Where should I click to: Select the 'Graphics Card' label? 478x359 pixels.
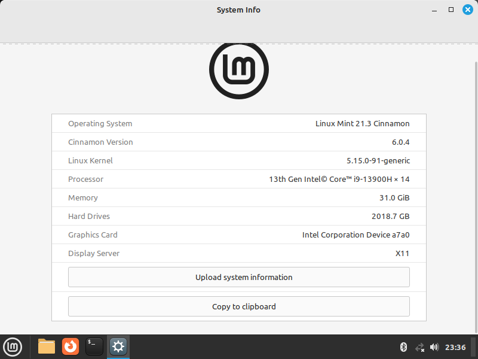pyautogui.click(x=93, y=235)
